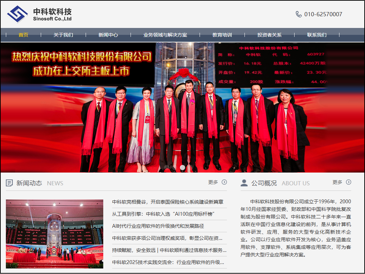The height and width of the screenshot is (274, 365).
Task: Click the person icon beside 公司概况
Action: (x=244, y=183)
